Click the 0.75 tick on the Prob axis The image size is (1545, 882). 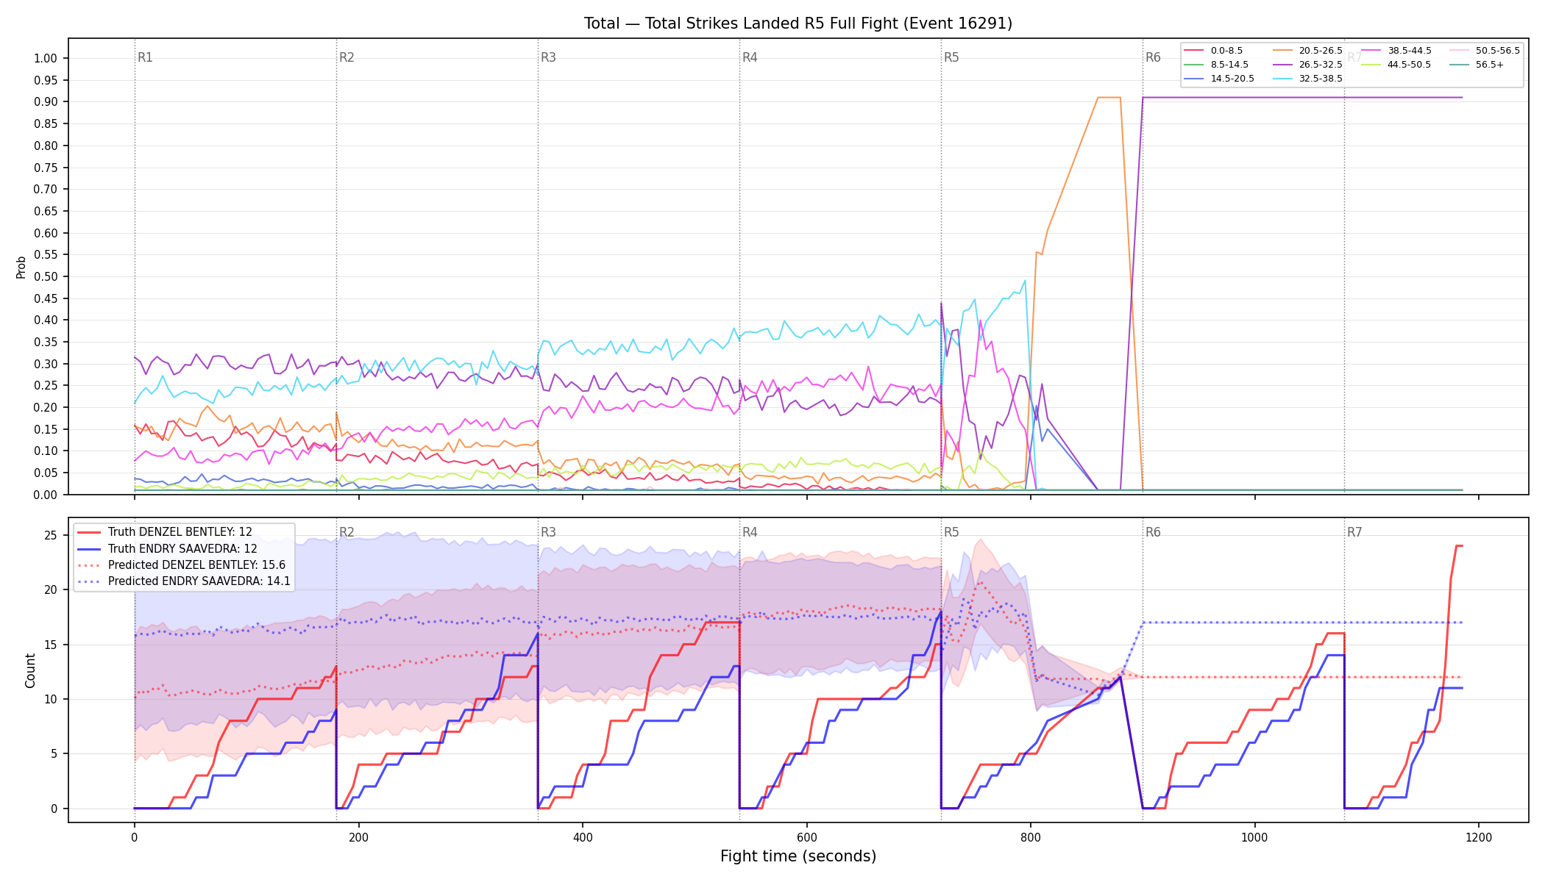point(46,168)
